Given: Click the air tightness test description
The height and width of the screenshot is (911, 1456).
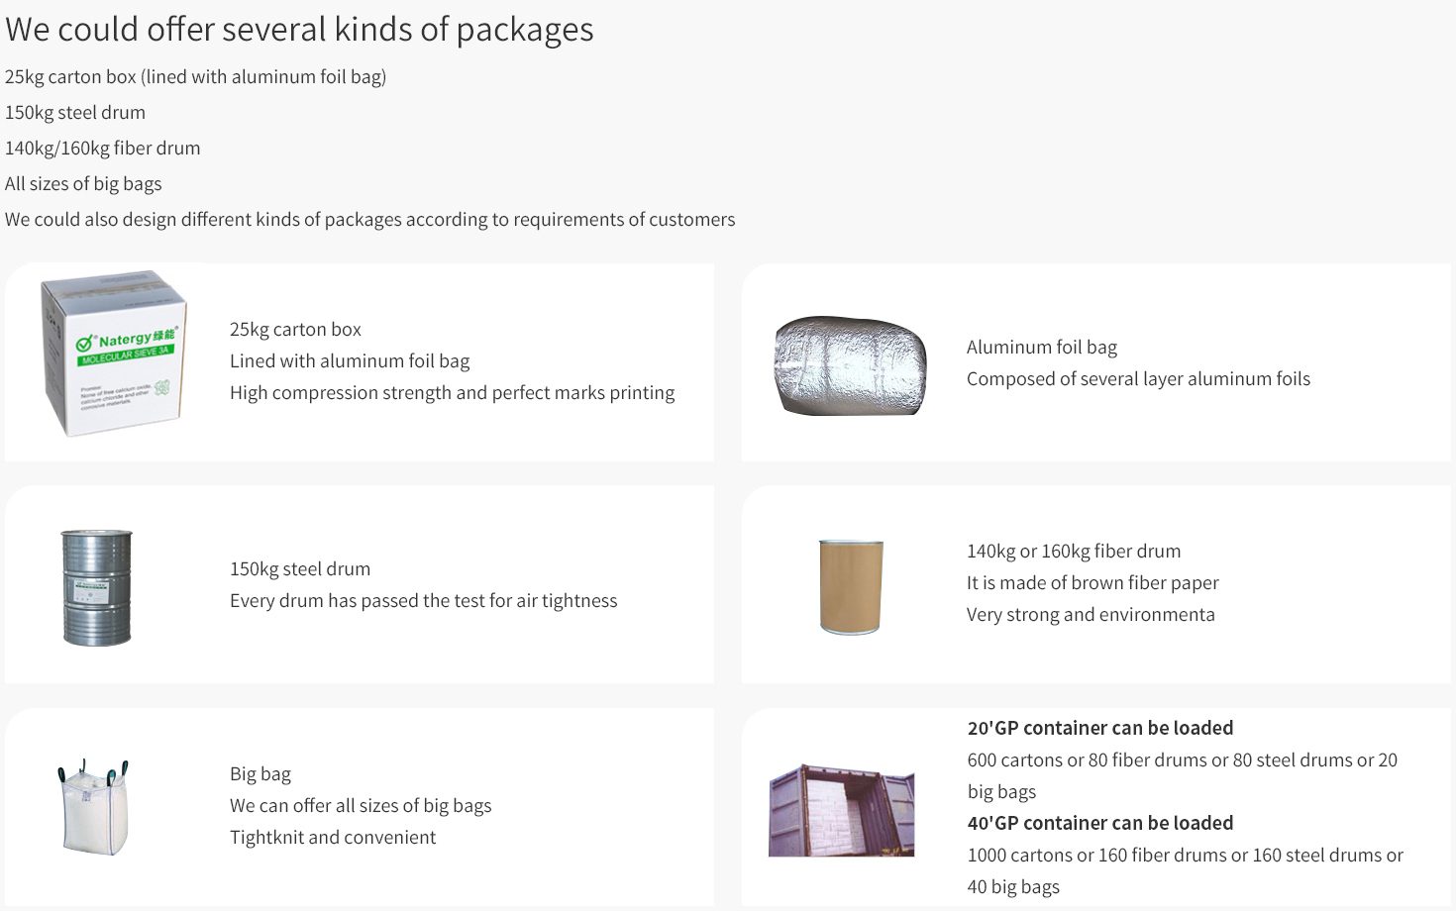Looking at the screenshot, I should 423,600.
